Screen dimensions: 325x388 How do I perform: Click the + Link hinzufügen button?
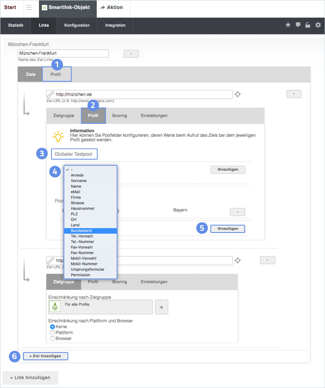click(30, 377)
